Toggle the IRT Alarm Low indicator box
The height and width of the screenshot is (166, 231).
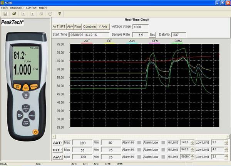[x=163, y=150]
